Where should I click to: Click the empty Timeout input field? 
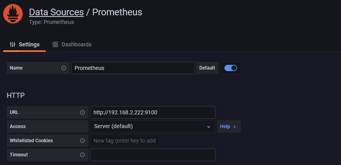152,155
